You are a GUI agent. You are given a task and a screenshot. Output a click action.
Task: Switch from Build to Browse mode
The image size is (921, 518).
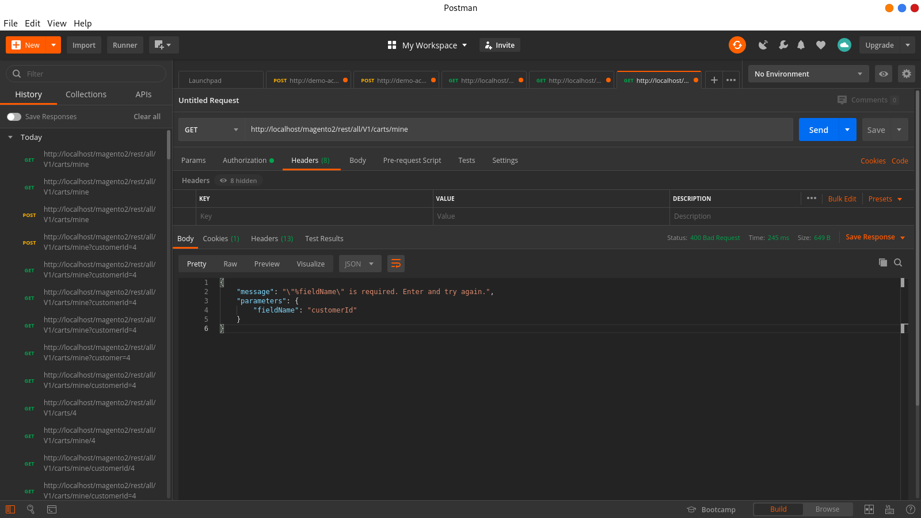827,509
